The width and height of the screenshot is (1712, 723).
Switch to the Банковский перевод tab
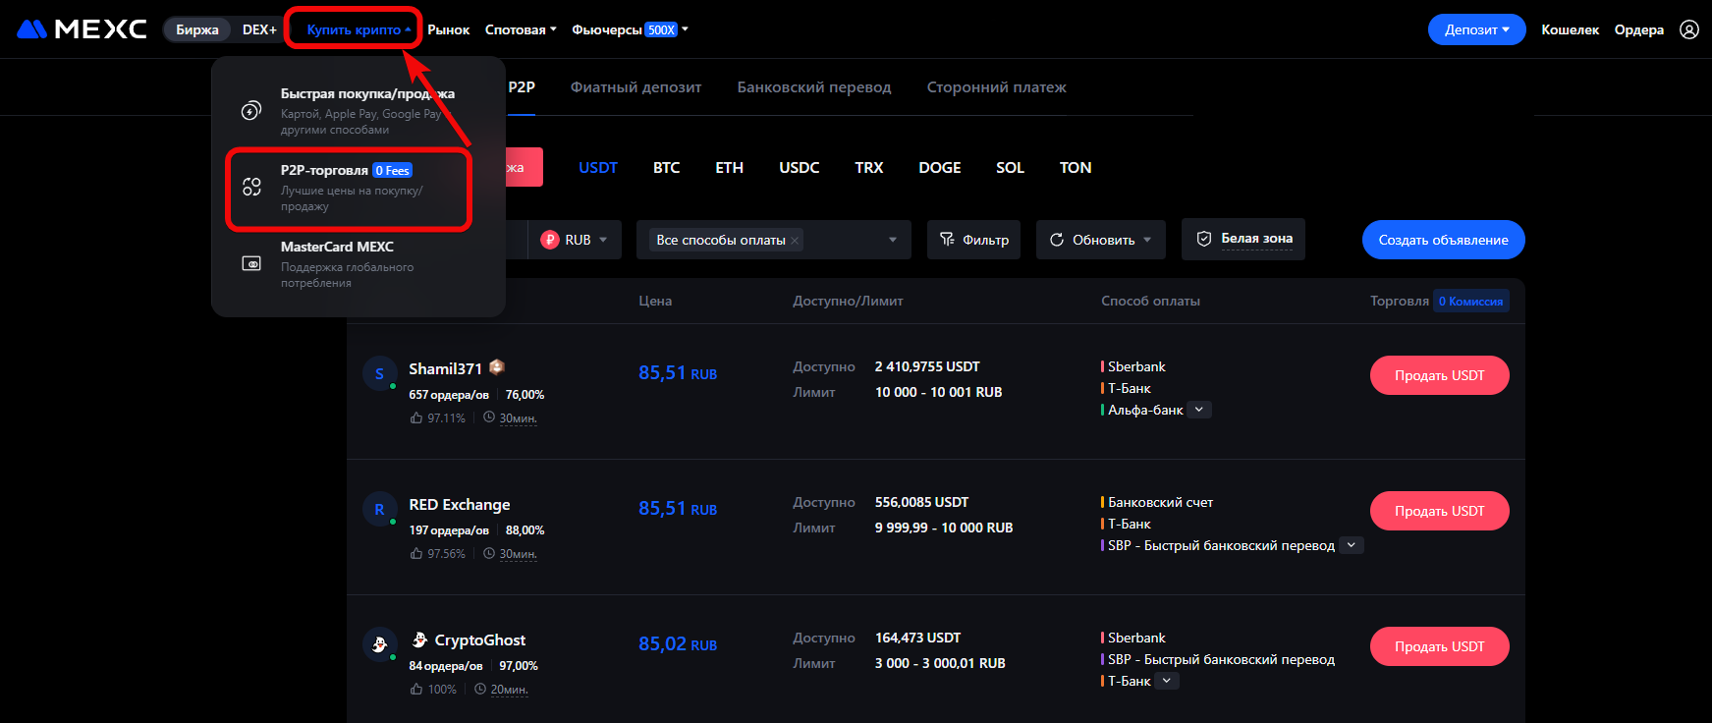813,87
